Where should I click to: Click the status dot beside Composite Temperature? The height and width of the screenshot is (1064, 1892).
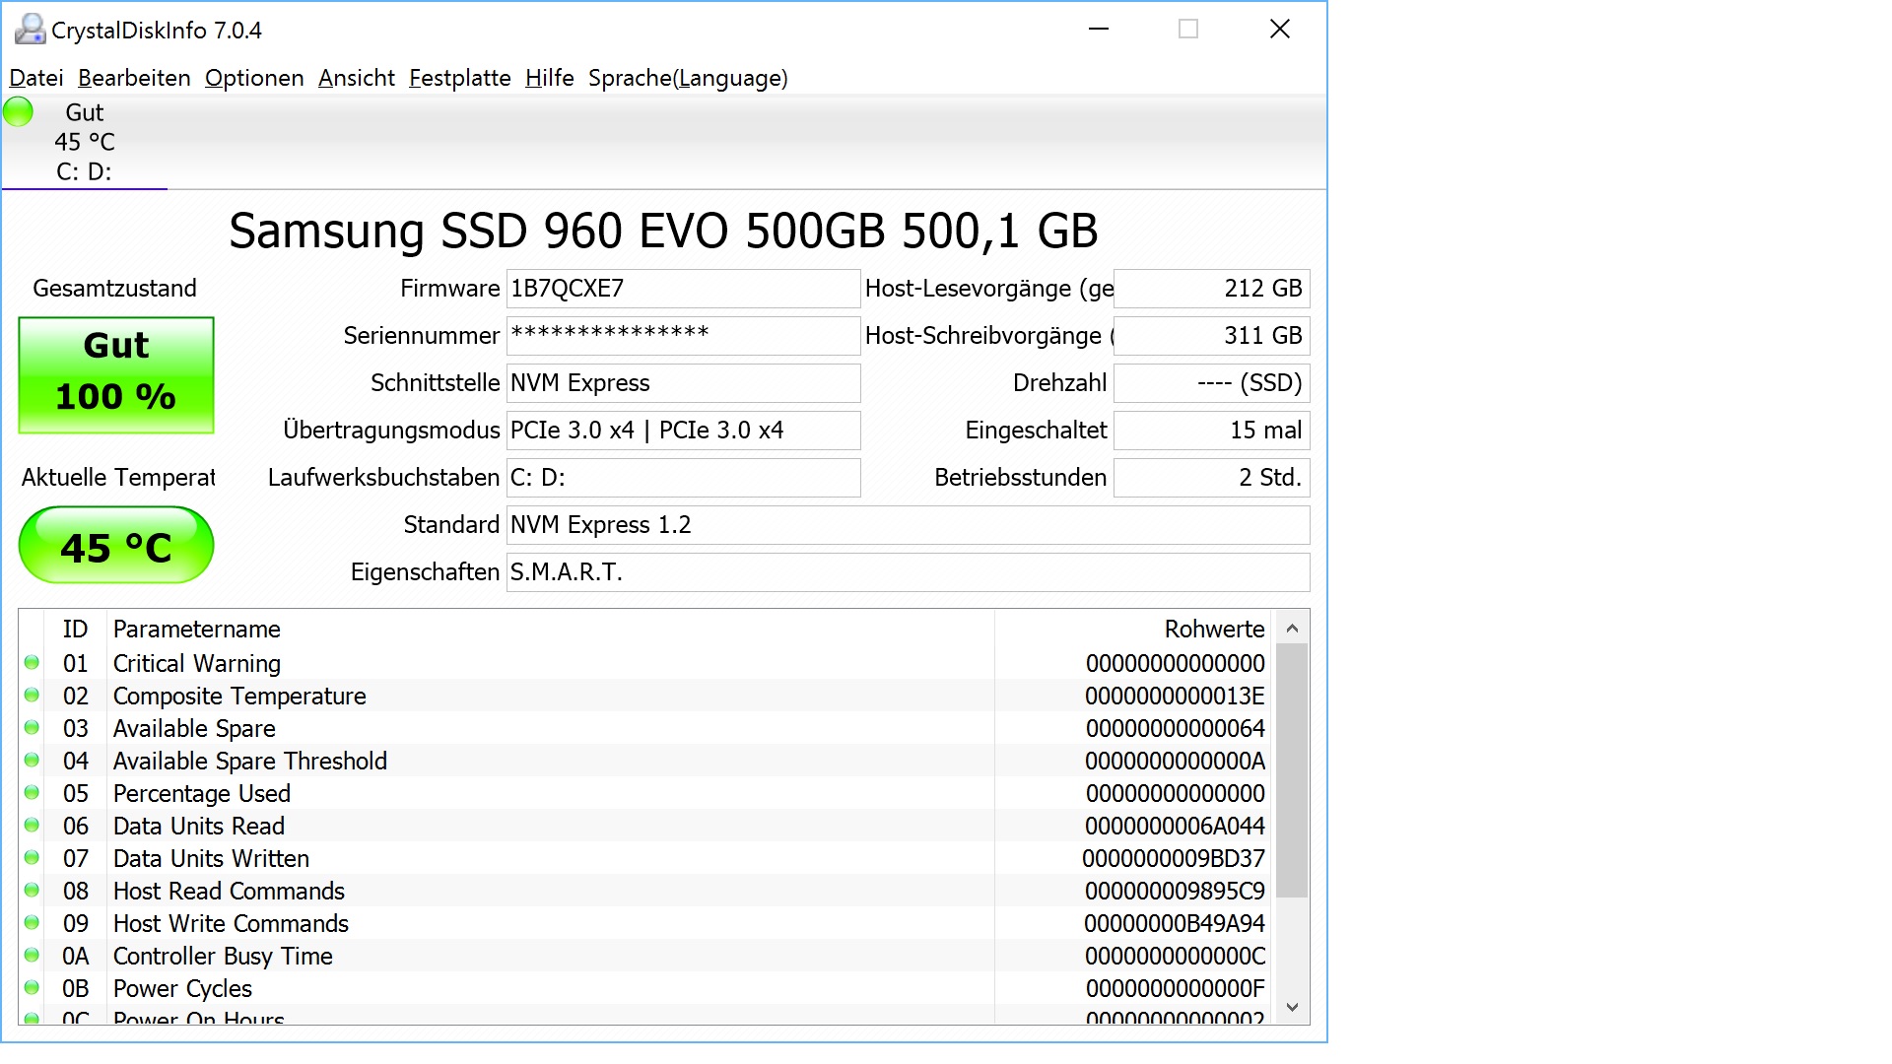(x=32, y=696)
